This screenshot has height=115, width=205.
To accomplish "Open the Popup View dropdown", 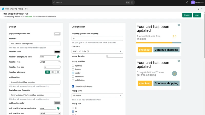I will click(97, 96).
